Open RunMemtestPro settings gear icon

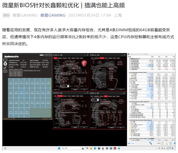coord(5,64)
